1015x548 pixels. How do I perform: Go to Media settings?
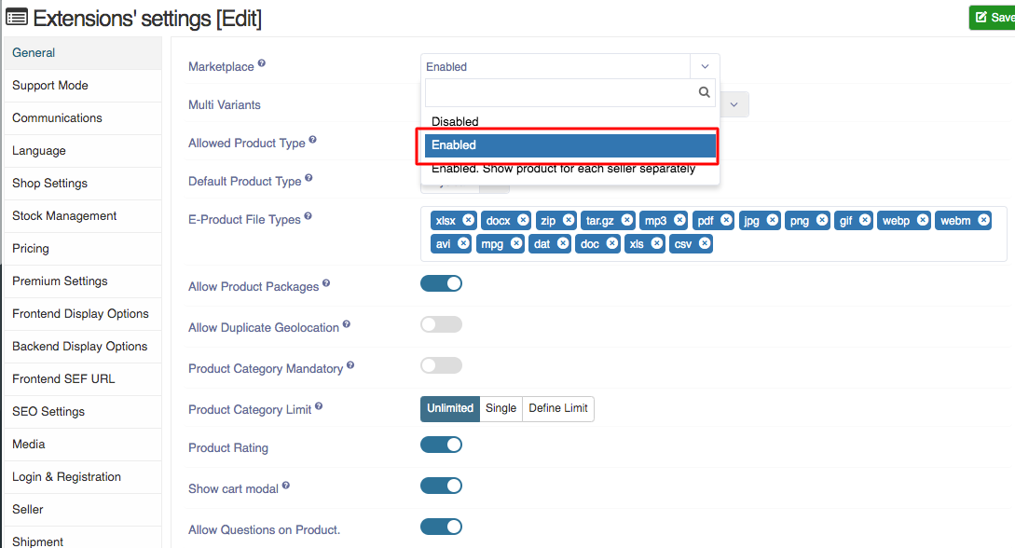point(83,444)
